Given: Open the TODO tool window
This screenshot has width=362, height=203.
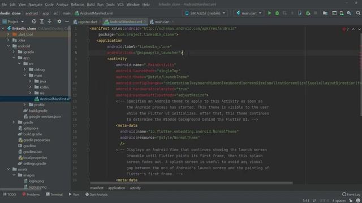Looking at the screenshot, I should (x=10, y=195).
